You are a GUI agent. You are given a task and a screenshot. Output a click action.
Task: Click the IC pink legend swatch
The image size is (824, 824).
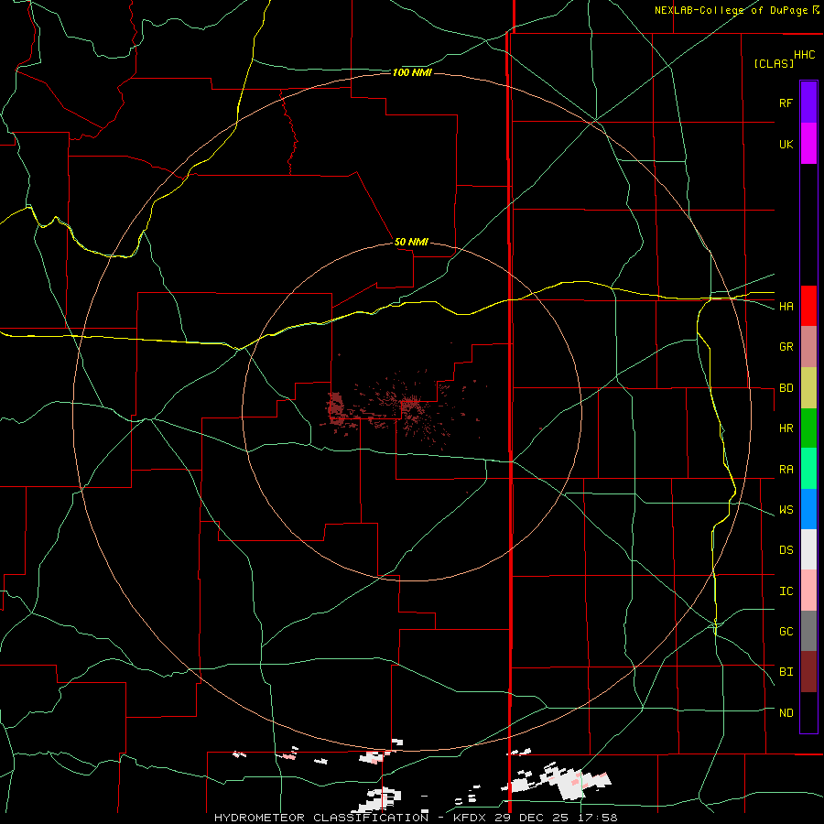[808, 591]
